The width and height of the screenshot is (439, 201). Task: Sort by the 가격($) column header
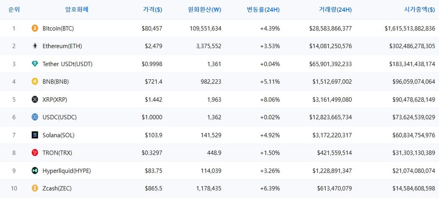coord(153,10)
